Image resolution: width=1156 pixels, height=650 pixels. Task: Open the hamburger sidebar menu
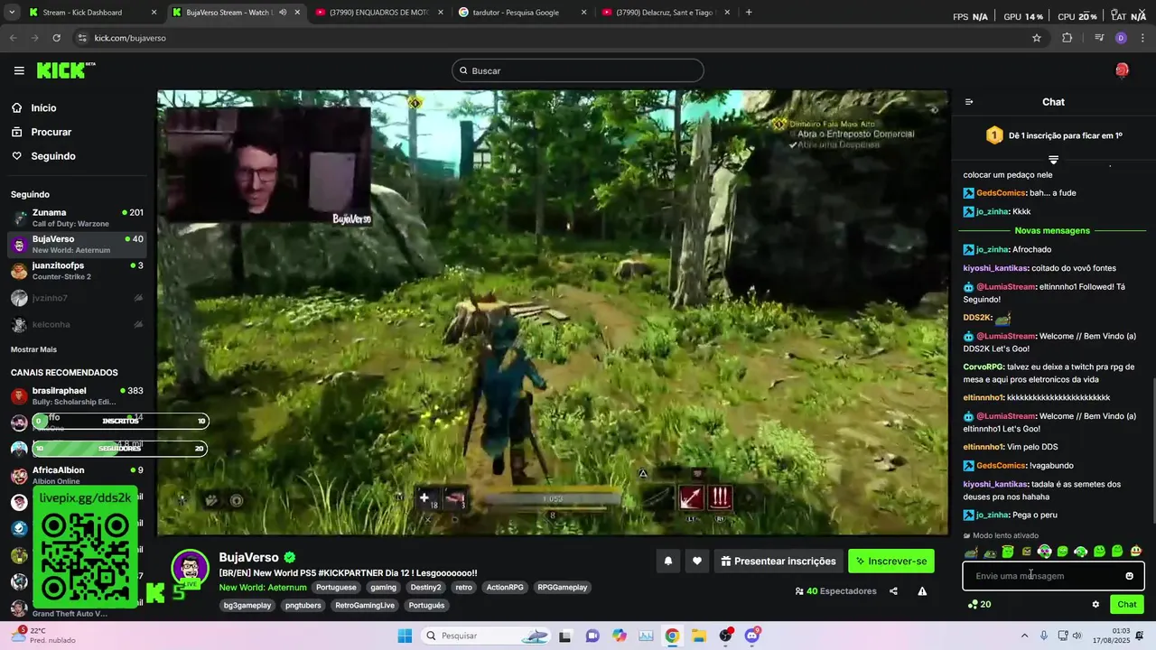pos(19,70)
